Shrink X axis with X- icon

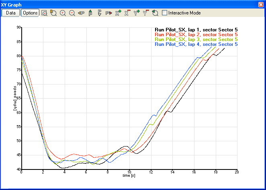coord(127,13)
